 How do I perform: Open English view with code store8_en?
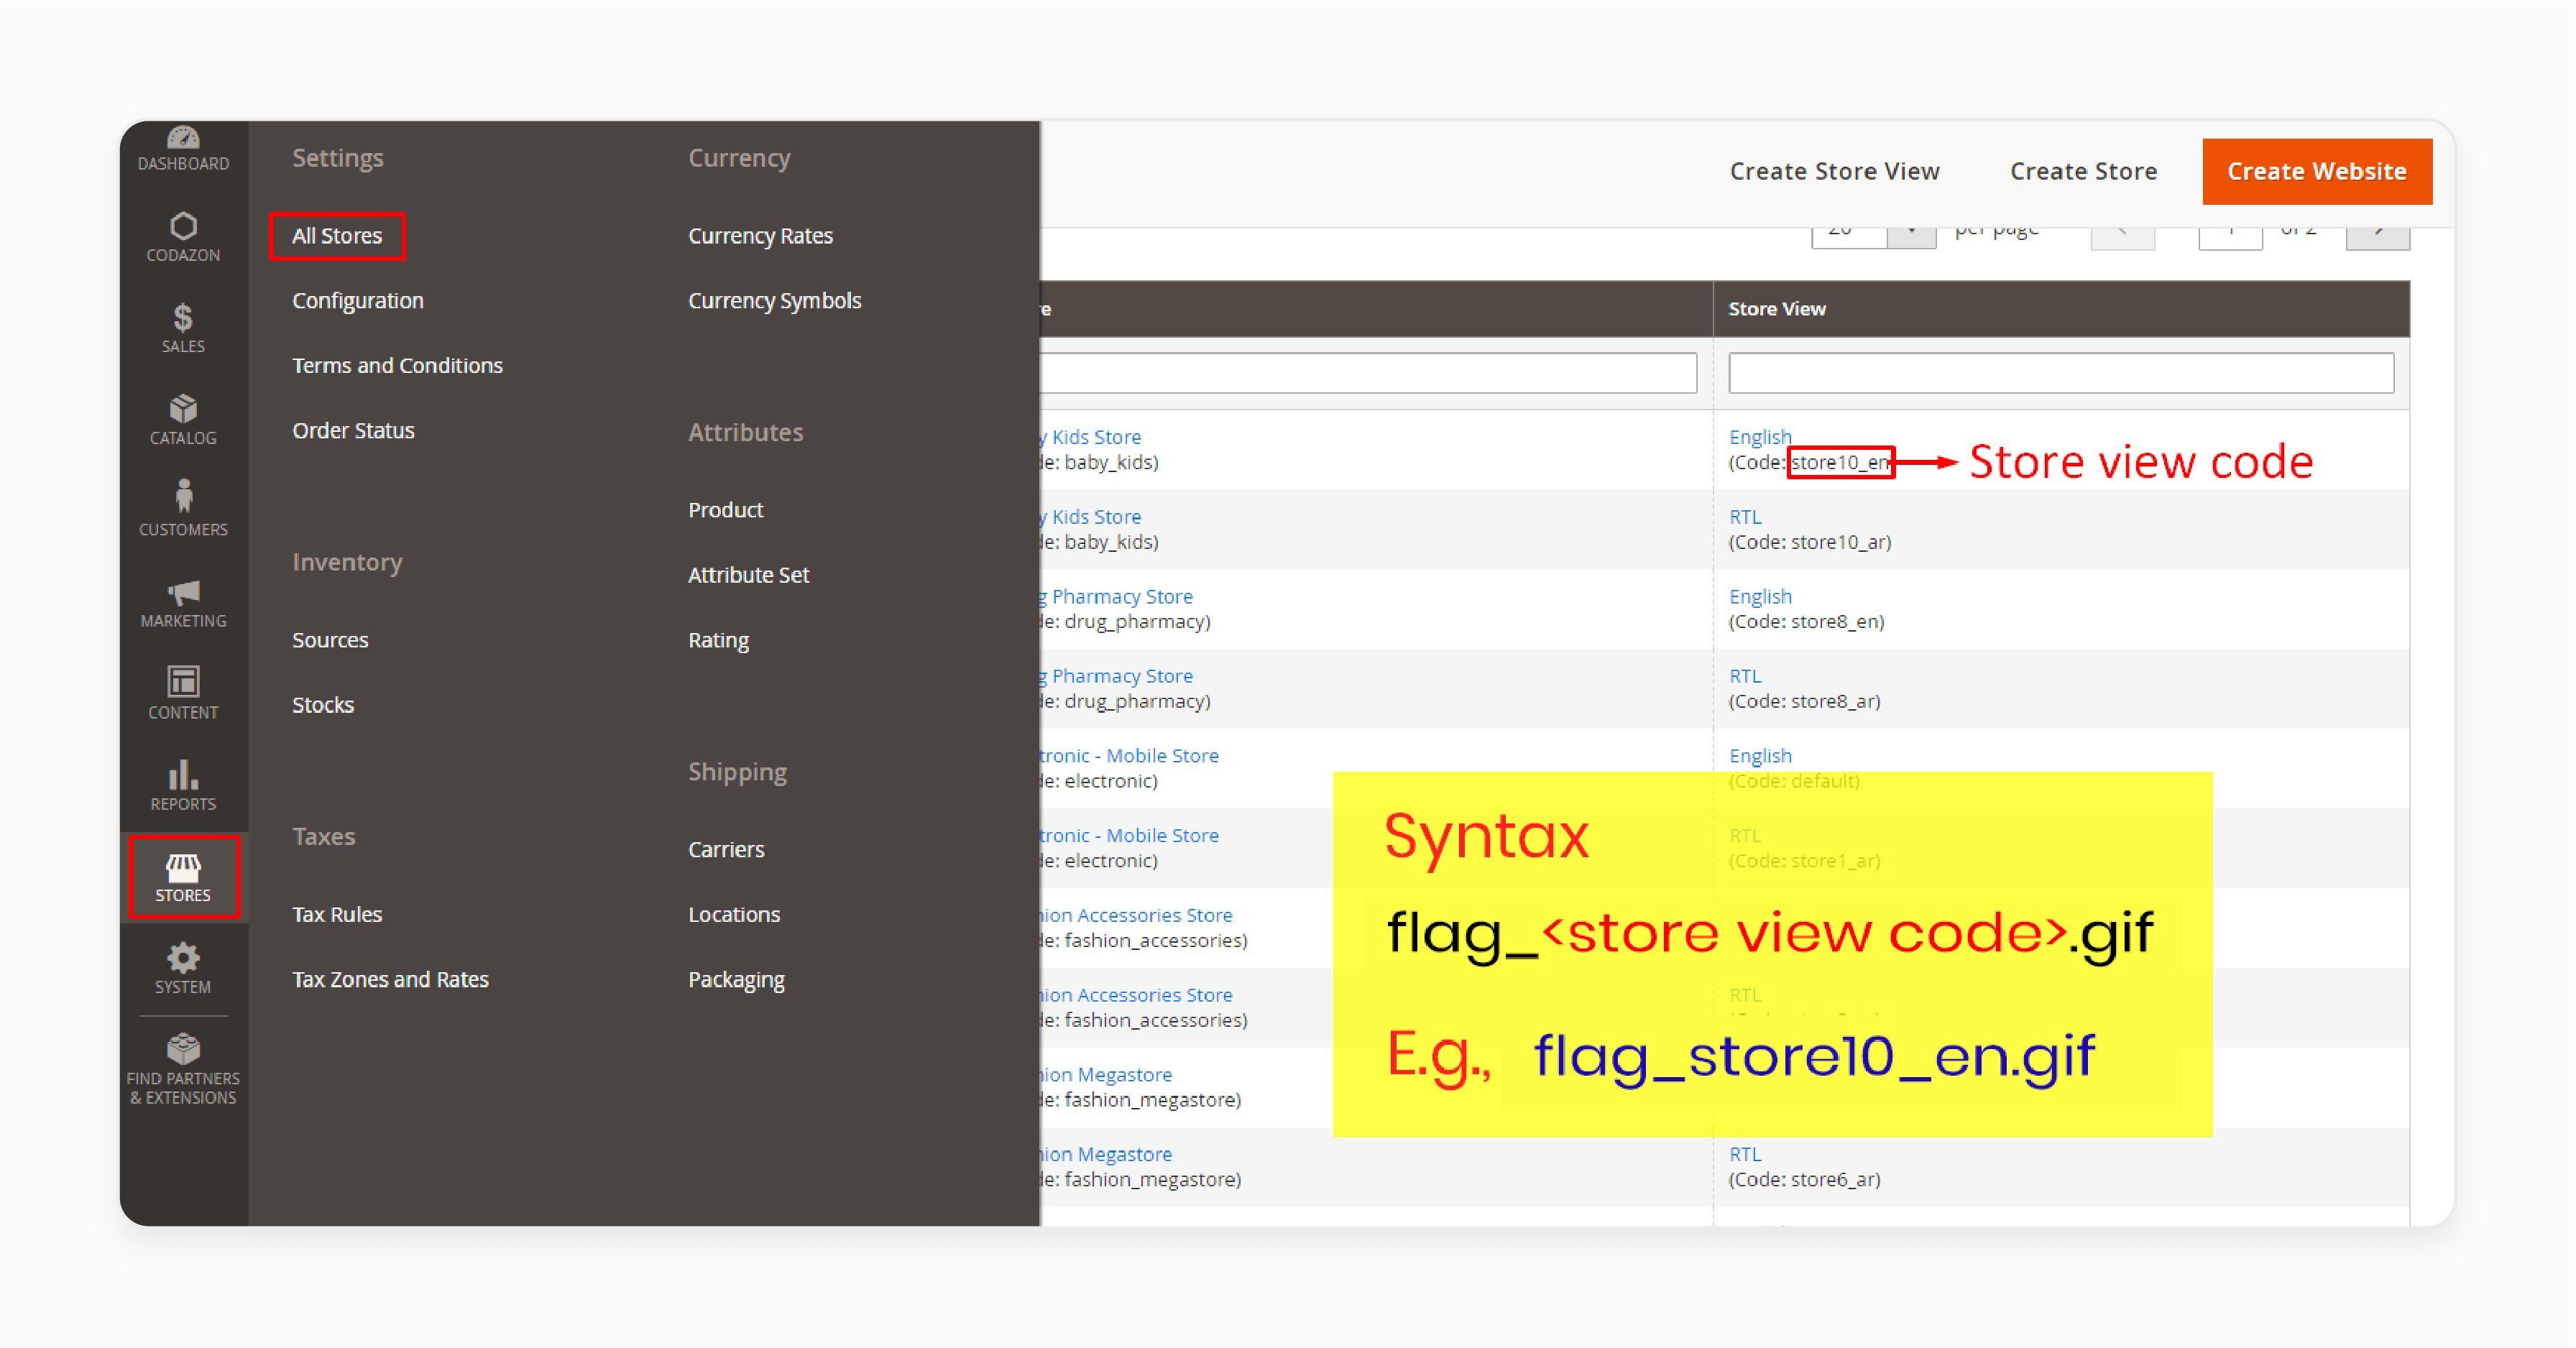pyautogui.click(x=1760, y=597)
